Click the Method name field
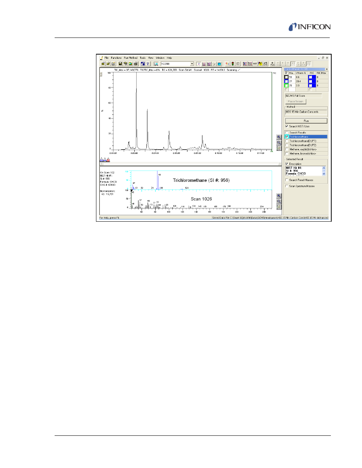Image resolution: width=362 pixels, height=468 pixels. click(306, 112)
